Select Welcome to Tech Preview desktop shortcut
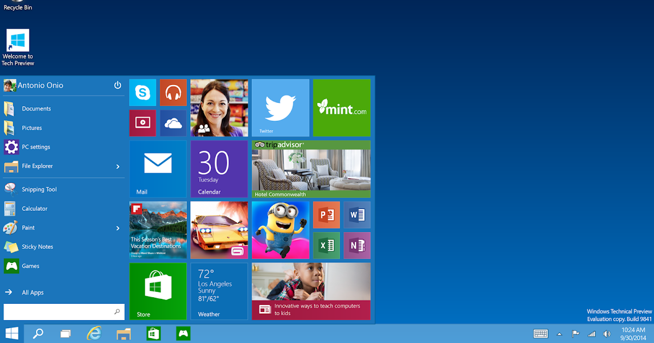The image size is (654, 343). (17, 48)
